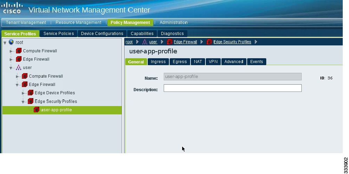Open the VPN tab

pos(213,62)
